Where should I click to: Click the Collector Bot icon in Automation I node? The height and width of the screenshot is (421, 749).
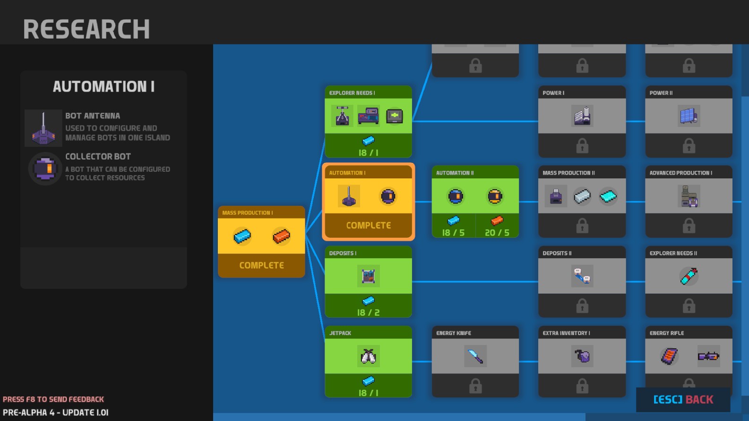coord(388,196)
